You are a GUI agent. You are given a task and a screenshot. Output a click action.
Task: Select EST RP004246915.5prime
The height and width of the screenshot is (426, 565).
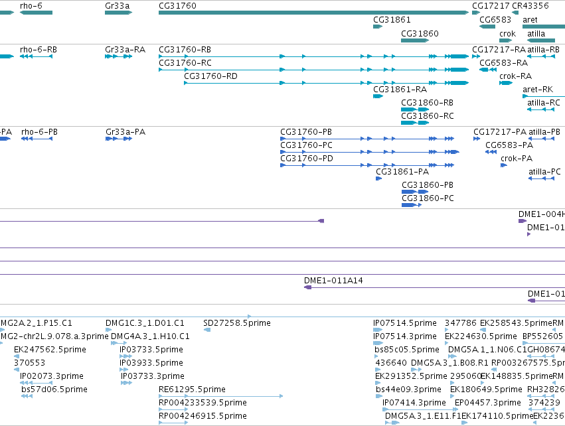coord(202,417)
